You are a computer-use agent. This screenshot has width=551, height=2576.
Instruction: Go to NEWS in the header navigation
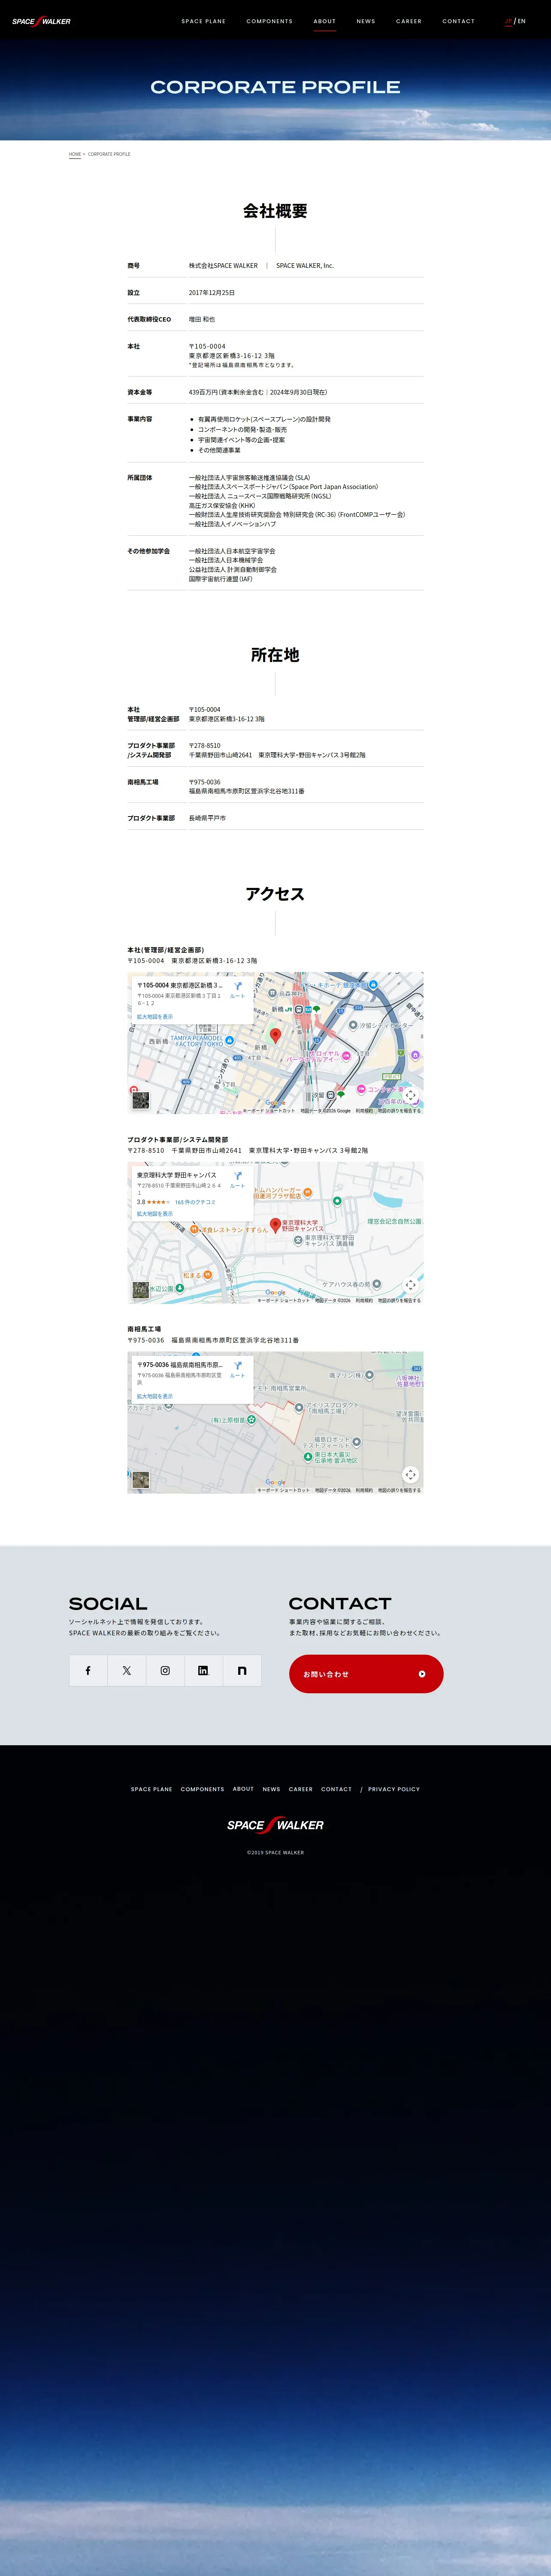tap(366, 21)
